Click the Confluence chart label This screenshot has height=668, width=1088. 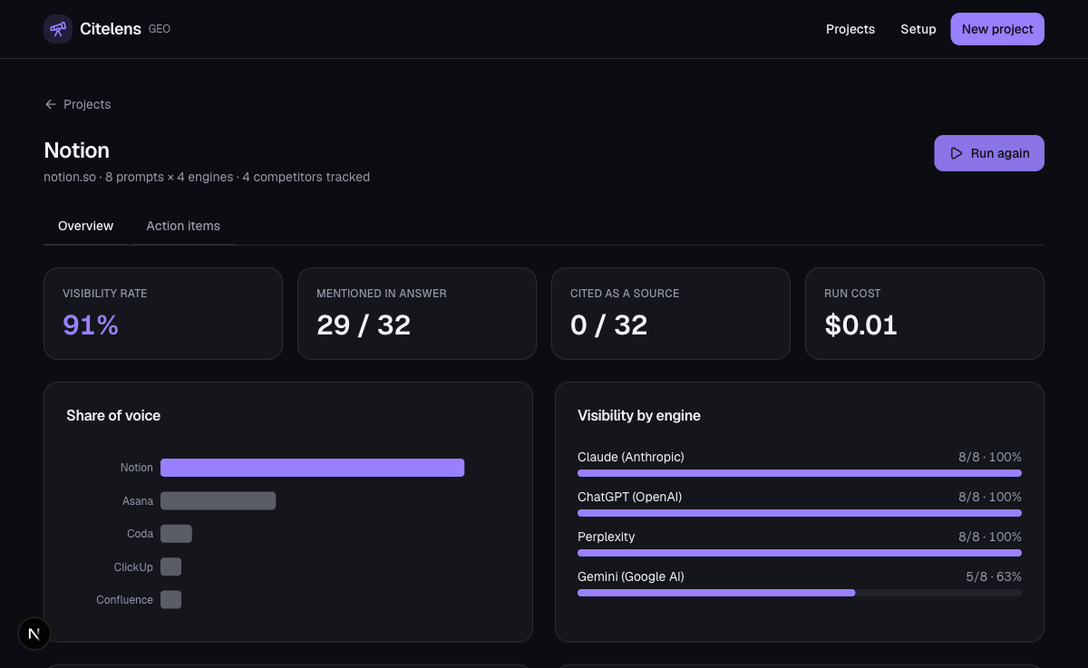124,599
